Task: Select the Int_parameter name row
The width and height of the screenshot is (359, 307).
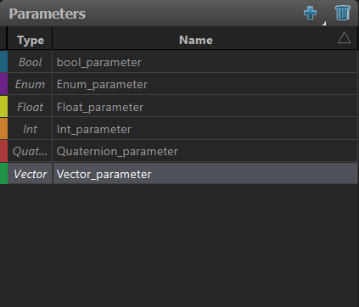Action: pyautogui.click(x=205, y=129)
